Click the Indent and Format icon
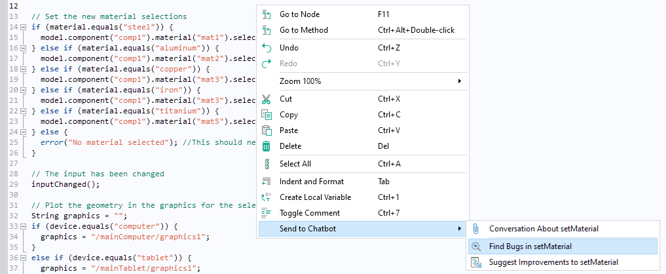Image resolution: width=666 pixels, height=274 pixels. (x=267, y=182)
